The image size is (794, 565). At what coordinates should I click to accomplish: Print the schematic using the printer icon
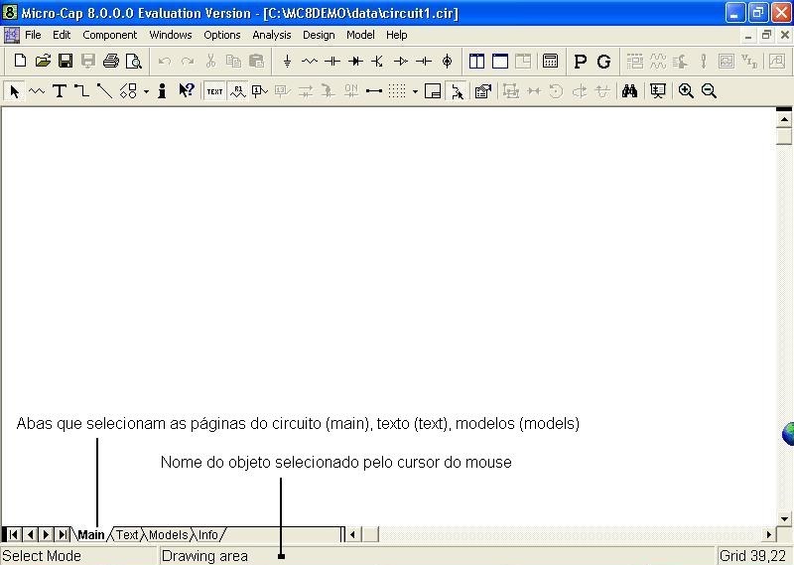(111, 61)
